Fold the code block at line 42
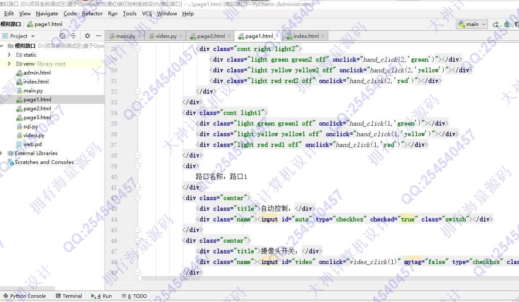This screenshot has height=302, width=519. coord(137,198)
